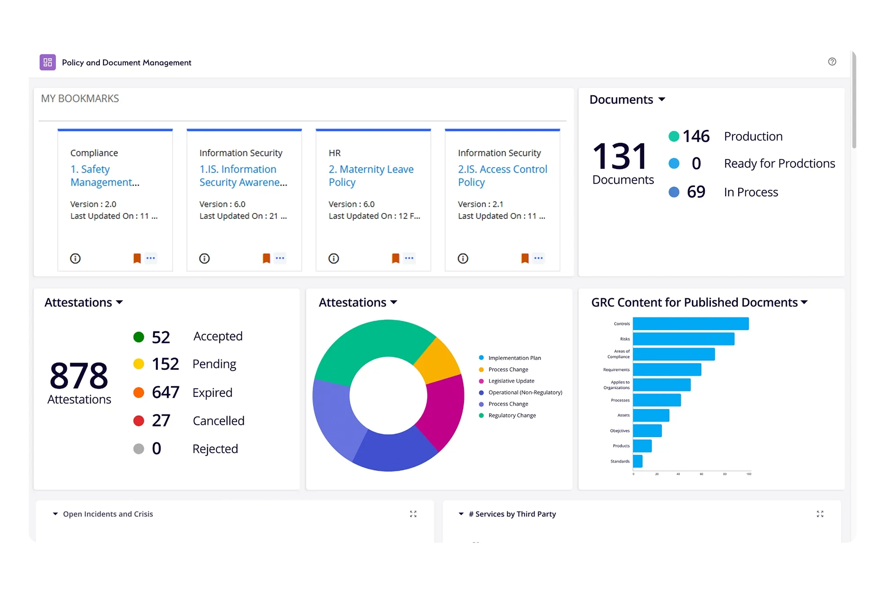Screen dimensions: 888x590
Task: Toggle the Legislative Update series in donut legend
Action: pyautogui.click(x=511, y=381)
